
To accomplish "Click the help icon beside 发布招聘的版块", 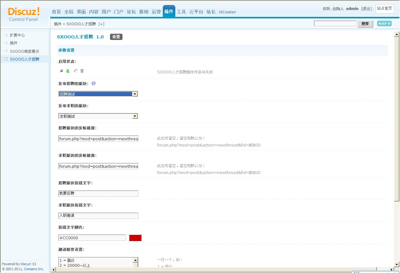I will tap(93, 83).
